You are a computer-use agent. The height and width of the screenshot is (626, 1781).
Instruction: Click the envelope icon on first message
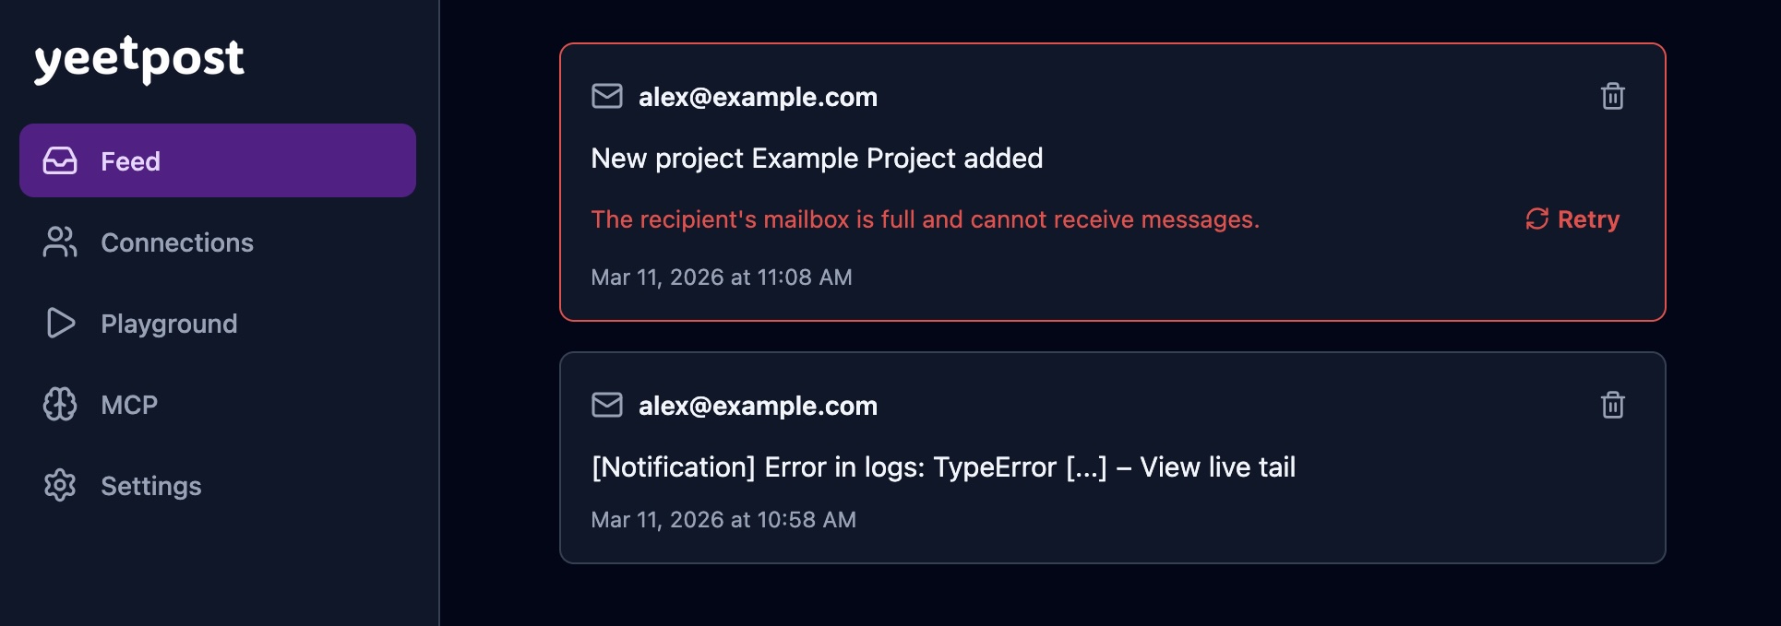[607, 96]
